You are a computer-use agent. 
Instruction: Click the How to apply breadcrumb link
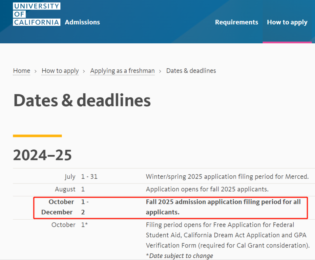pyautogui.click(x=60, y=71)
